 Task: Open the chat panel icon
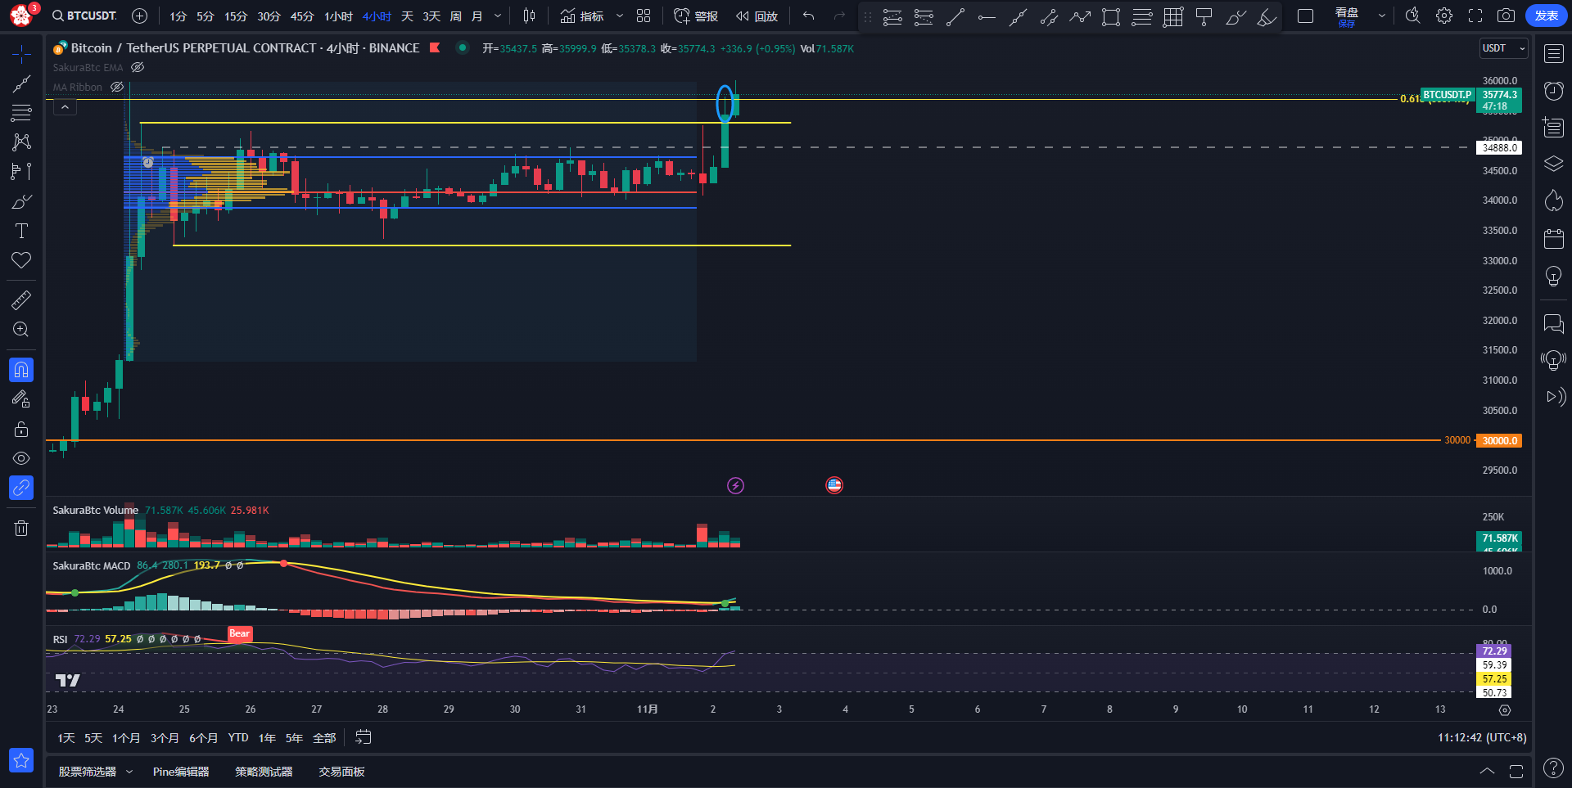tap(1553, 324)
